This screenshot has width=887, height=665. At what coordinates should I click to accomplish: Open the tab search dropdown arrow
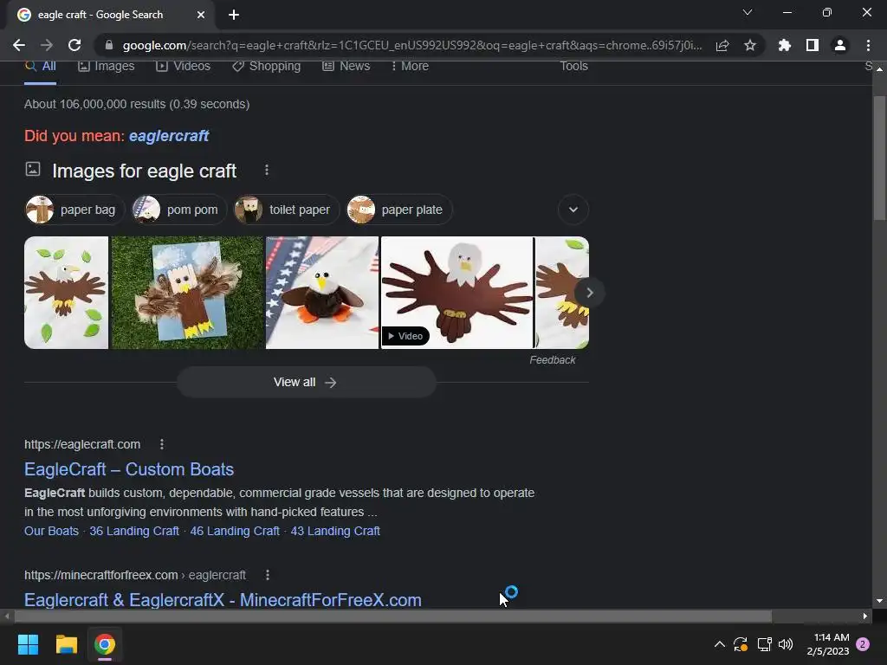tap(748, 12)
